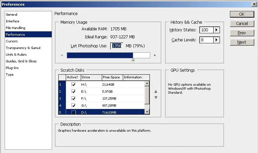
Task: Close the Preferences dialog window
Action: point(254,4)
